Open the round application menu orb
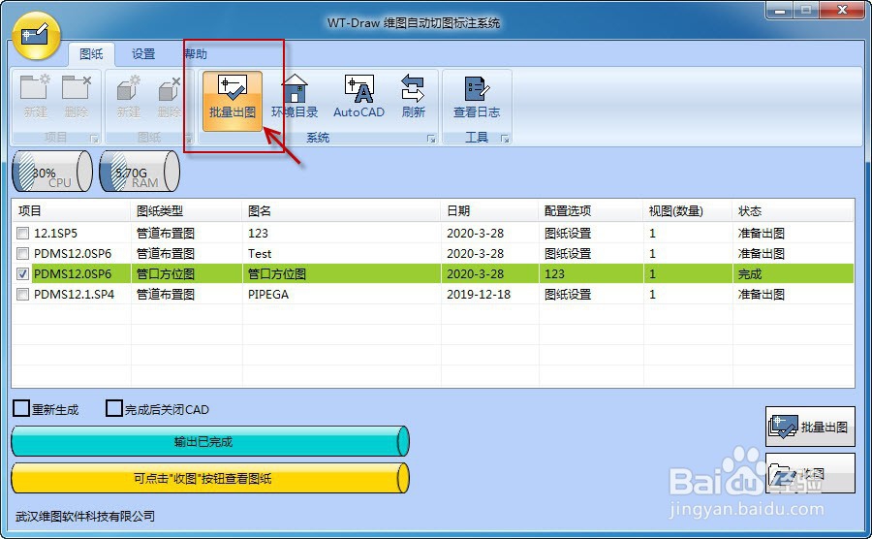872x539 pixels. click(x=36, y=35)
